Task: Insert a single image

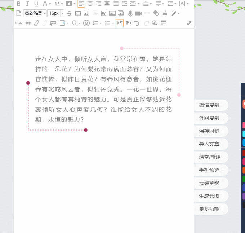Action: tap(112, 13)
